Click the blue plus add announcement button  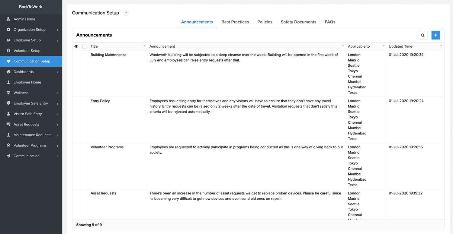435,35
